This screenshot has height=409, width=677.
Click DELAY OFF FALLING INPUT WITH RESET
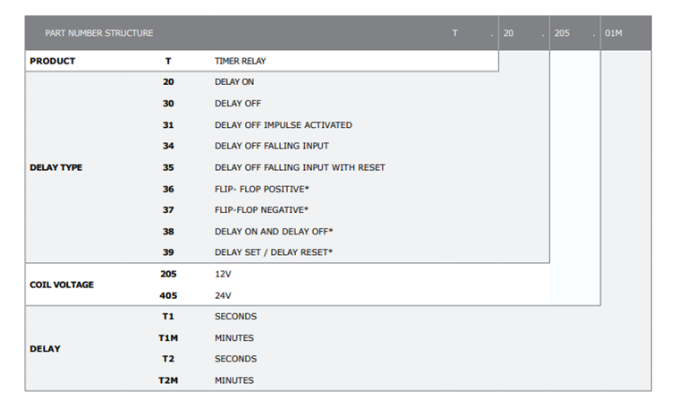click(x=300, y=167)
